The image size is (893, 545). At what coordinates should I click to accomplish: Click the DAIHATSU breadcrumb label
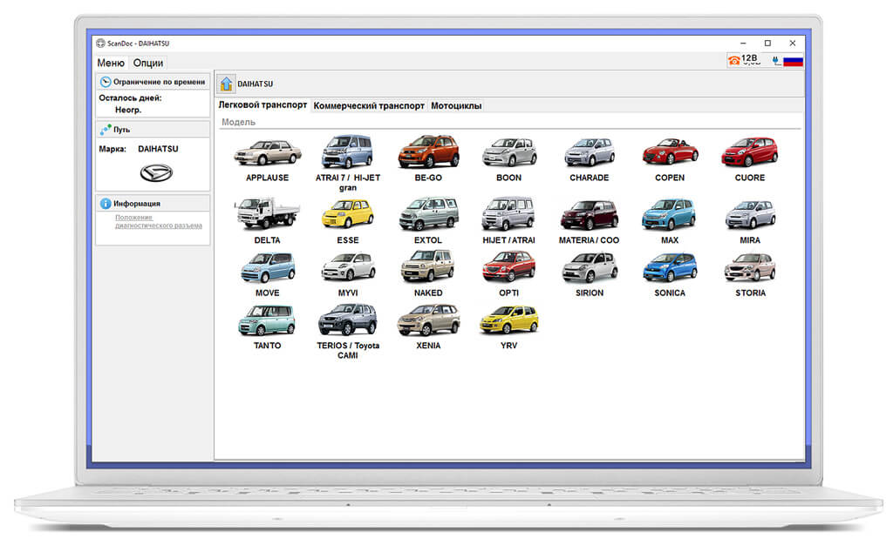pyautogui.click(x=256, y=84)
